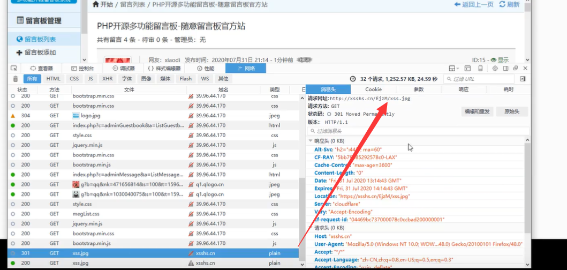Toggle responsive design mode icon
Viewport: 567px width, 270px height.
(x=481, y=69)
